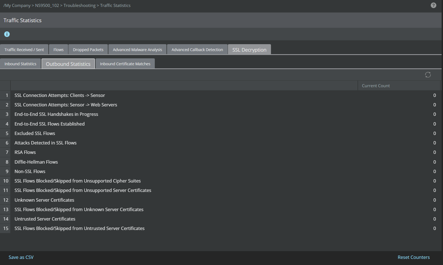Click 'Blocked/Skipped from Unsupported Server Certificates' row

220,190
